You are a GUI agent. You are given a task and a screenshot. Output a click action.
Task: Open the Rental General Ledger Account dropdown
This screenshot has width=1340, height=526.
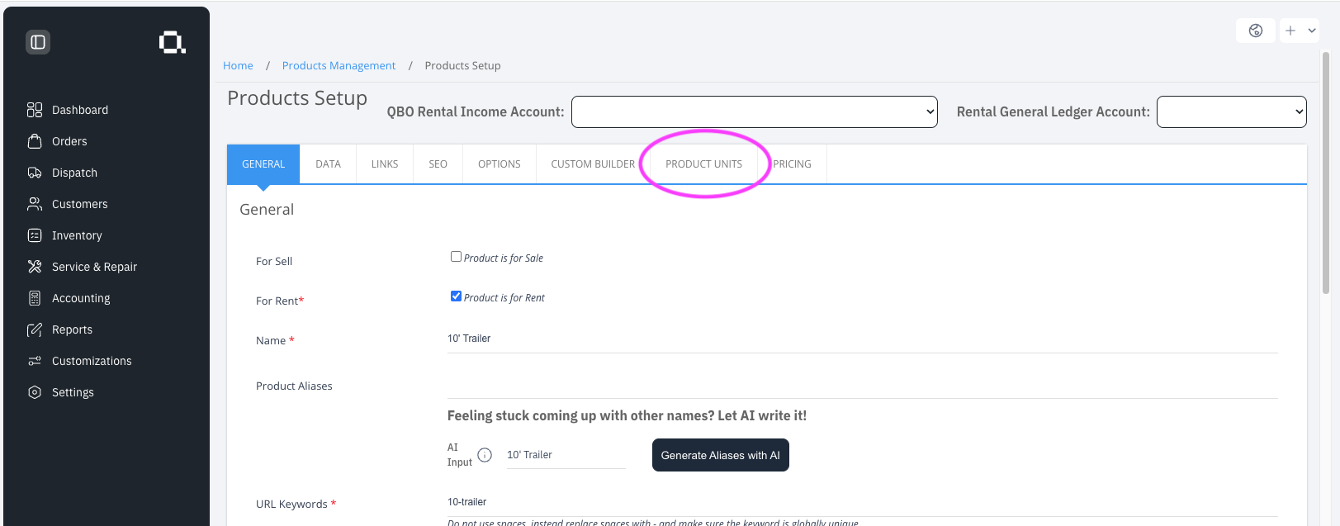(1232, 112)
